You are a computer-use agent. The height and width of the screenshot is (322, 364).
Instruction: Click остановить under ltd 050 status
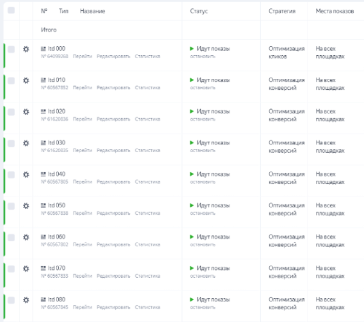pos(203,213)
